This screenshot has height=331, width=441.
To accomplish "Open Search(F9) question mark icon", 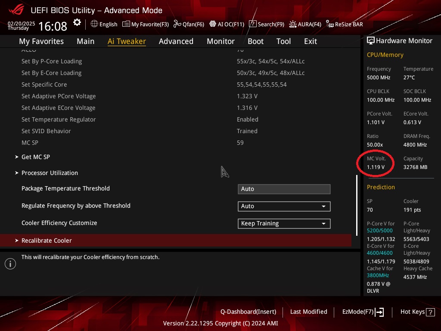I will (252, 24).
